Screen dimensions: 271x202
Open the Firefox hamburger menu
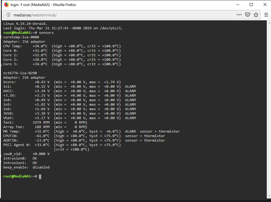pos(266,15)
